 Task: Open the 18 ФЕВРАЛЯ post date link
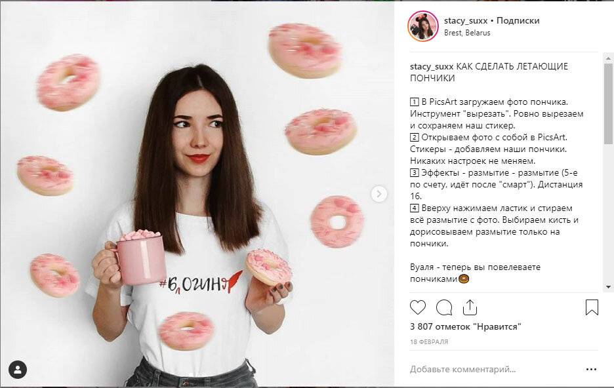[429, 342]
